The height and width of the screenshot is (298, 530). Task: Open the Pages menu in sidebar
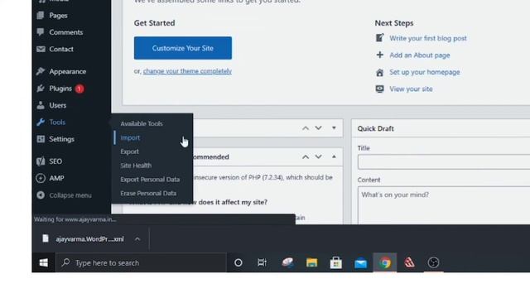pyautogui.click(x=58, y=16)
